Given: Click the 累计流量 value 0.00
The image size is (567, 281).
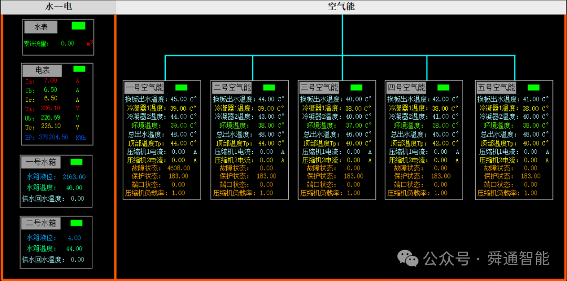Looking at the screenshot, I should (68, 44).
